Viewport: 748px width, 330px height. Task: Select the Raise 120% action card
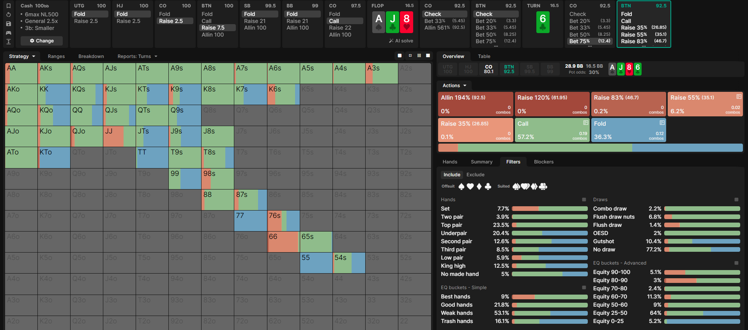[552, 104]
